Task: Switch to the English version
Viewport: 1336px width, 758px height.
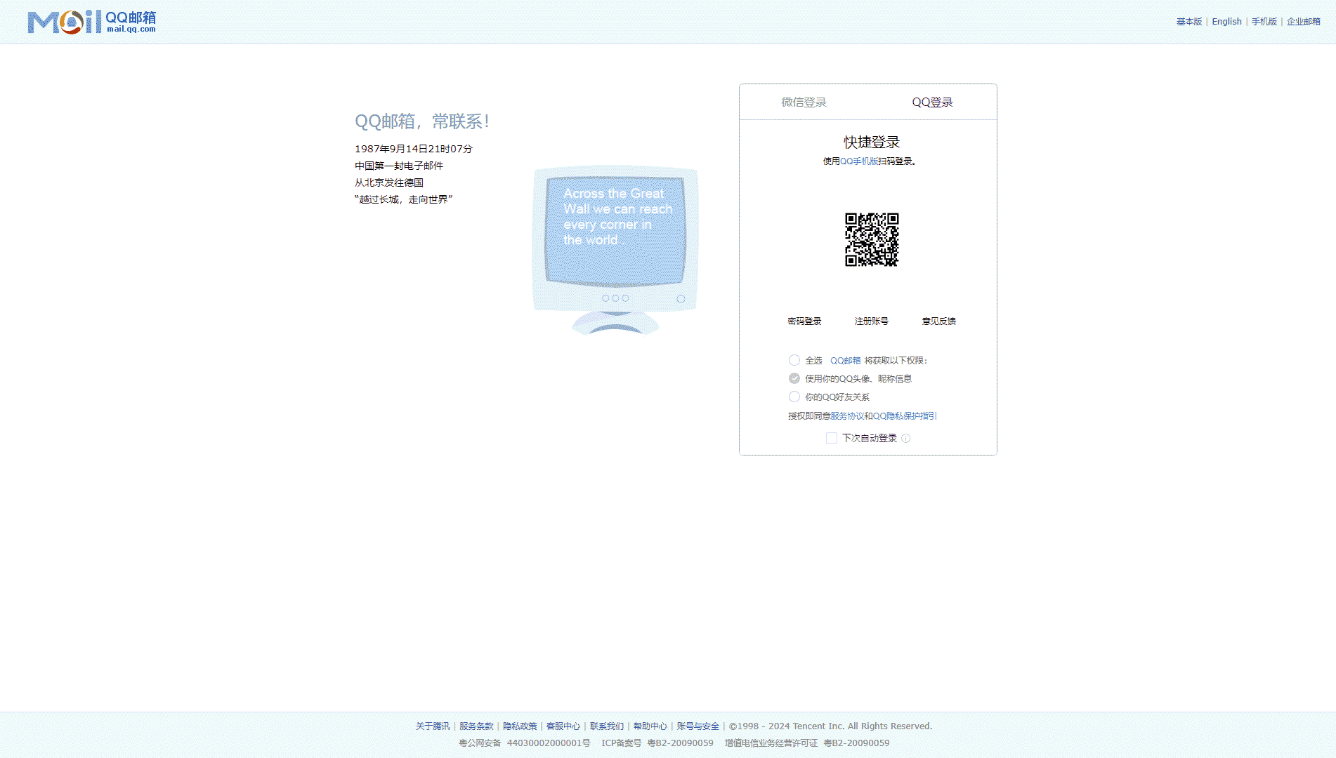Action: click(1226, 22)
